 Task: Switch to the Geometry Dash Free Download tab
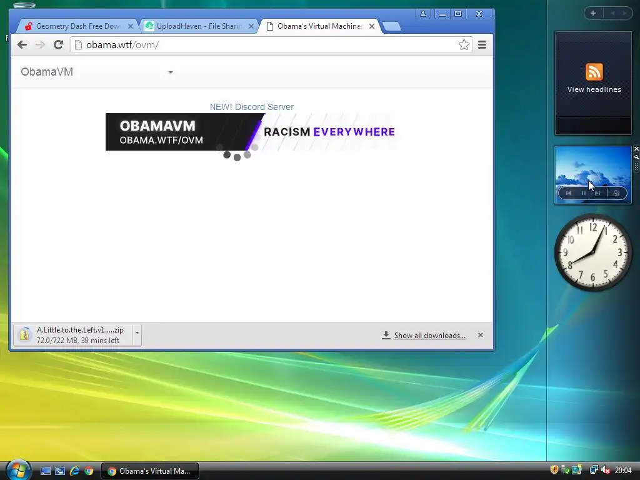tap(77, 26)
